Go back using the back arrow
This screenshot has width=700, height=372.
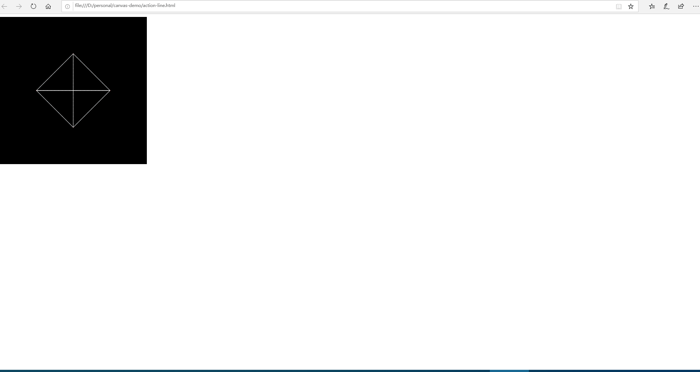click(x=4, y=6)
